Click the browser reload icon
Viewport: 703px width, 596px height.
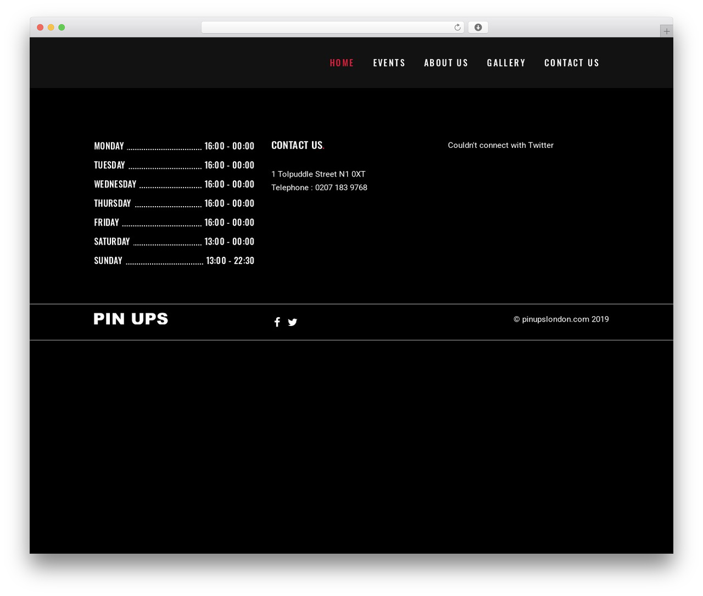click(457, 27)
